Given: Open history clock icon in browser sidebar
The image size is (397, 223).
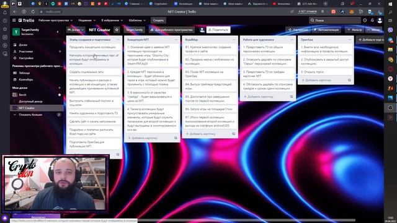Looking at the screenshot, I should point(5,20).
